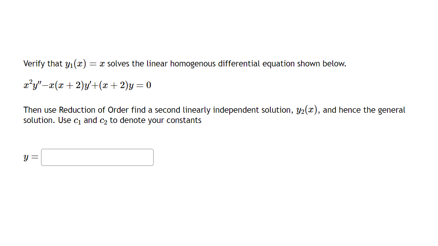Click the word Verify at the start
Image resolution: width=438 pixels, height=246 pixels.
[33, 63]
